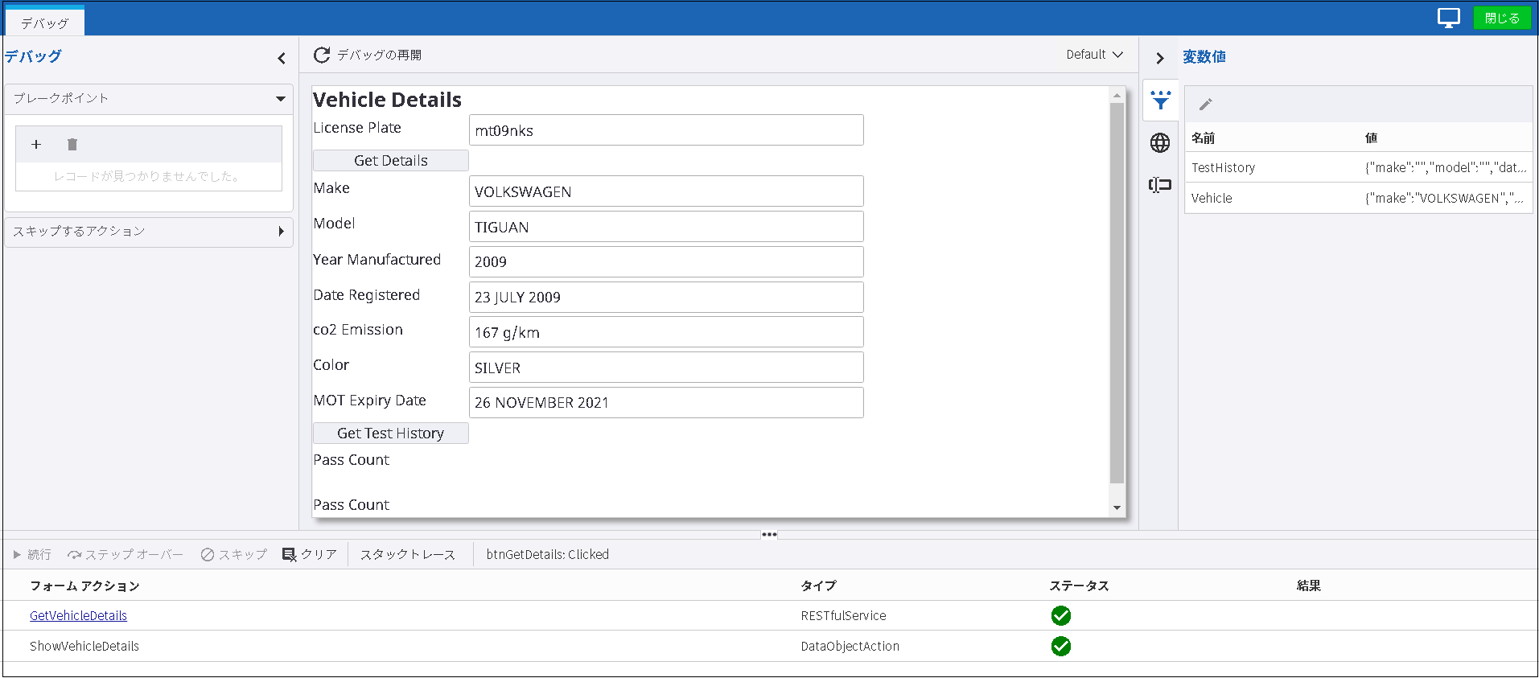Open the variable filter icon panel
Viewport: 1539px width, 678px height.
pyautogui.click(x=1160, y=101)
